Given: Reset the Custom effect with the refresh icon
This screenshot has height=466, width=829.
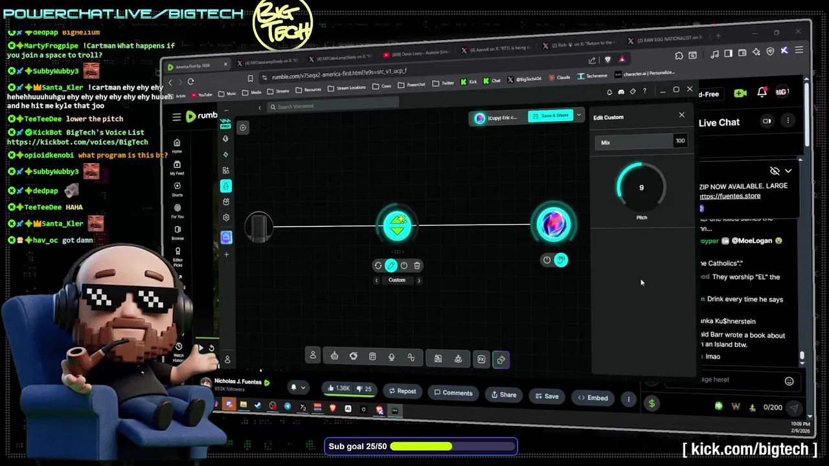Looking at the screenshot, I should pyautogui.click(x=378, y=265).
